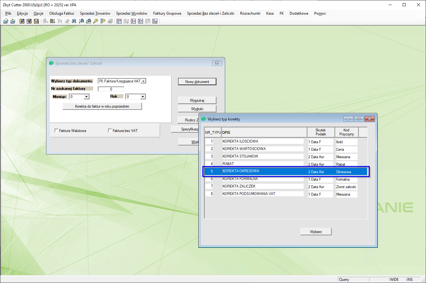Click the first pencil edit-document toolbar icon
This screenshot has height=283, width=426.
pos(22,21)
